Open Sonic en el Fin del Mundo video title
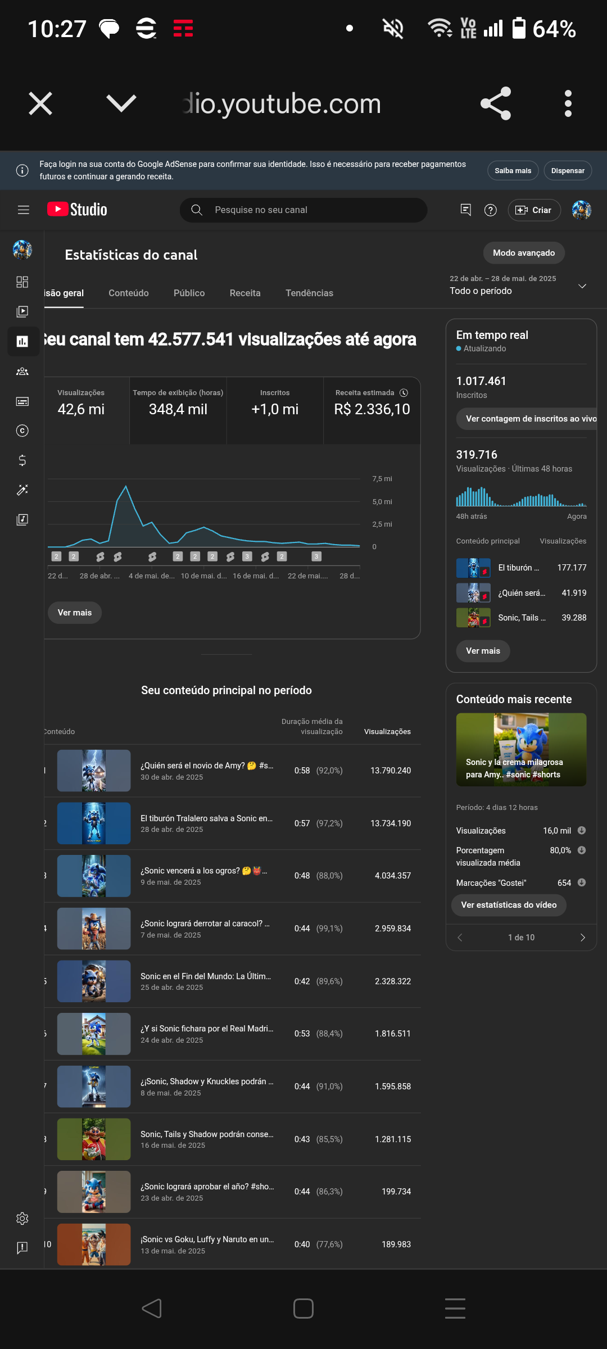This screenshot has height=1349, width=607. [x=206, y=976]
